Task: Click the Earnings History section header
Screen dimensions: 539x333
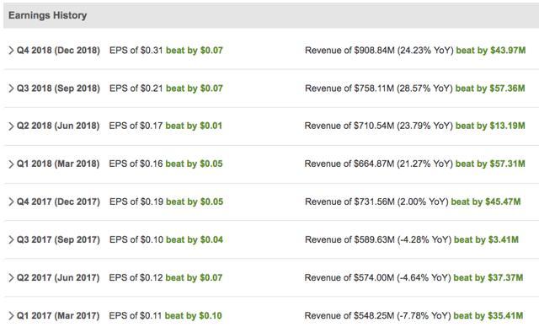Action: (x=48, y=15)
